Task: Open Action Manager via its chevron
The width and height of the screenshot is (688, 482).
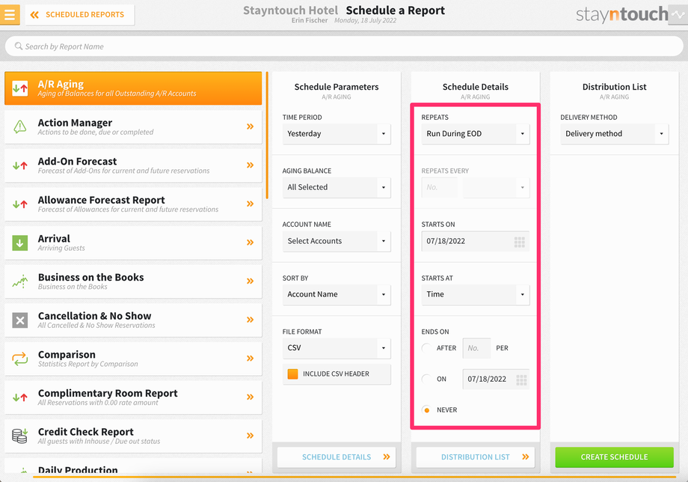Action: tap(250, 126)
